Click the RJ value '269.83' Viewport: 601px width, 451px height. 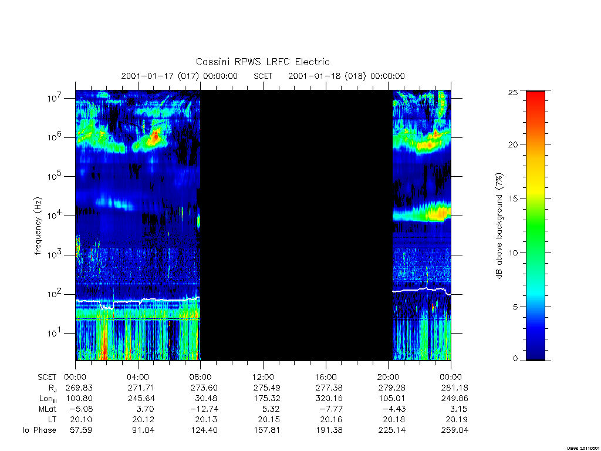[x=79, y=388]
